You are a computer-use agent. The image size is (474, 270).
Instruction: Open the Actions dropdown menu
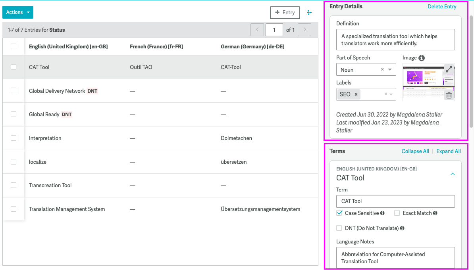(x=18, y=12)
